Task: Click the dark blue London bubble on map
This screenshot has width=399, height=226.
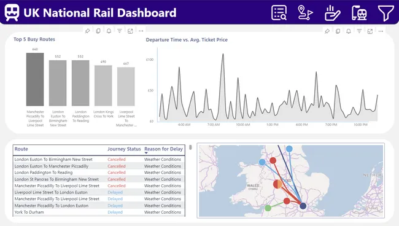Action: [303, 206]
